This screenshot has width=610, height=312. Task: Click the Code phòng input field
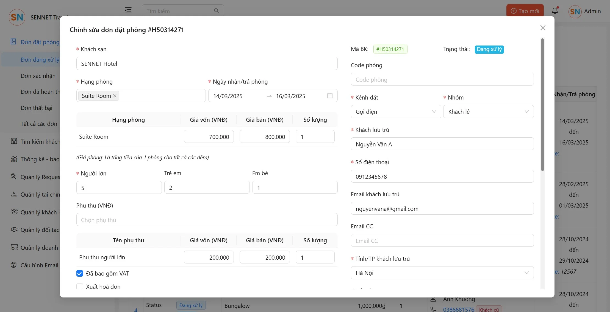pyautogui.click(x=442, y=80)
